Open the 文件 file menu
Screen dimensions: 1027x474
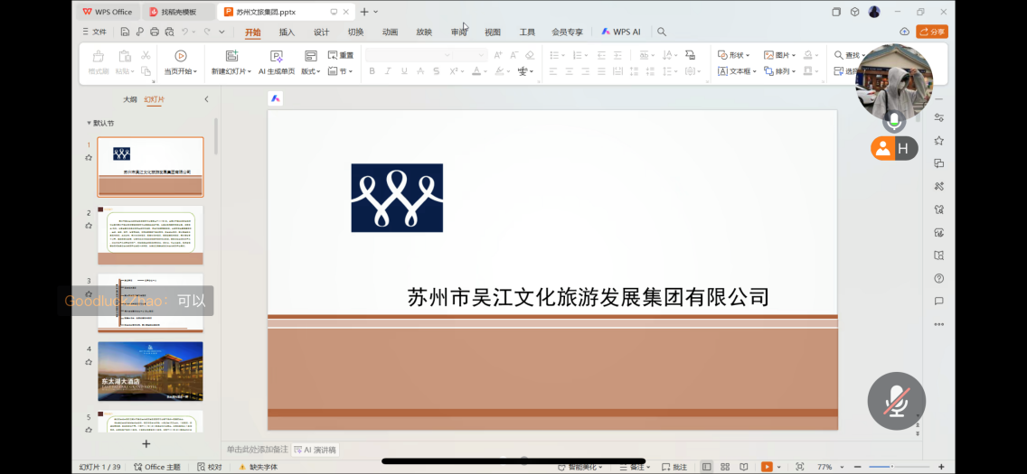pos(94,32)
